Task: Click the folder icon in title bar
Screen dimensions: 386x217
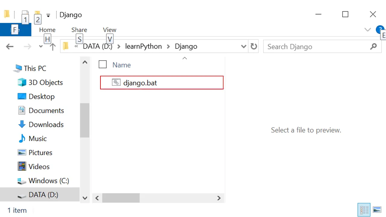Action: click(7, 14)
